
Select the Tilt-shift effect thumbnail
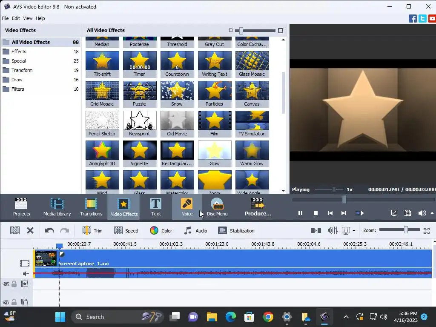tap(102, 64)
